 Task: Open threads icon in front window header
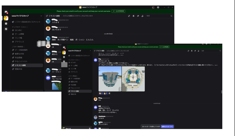pos(188,51)
